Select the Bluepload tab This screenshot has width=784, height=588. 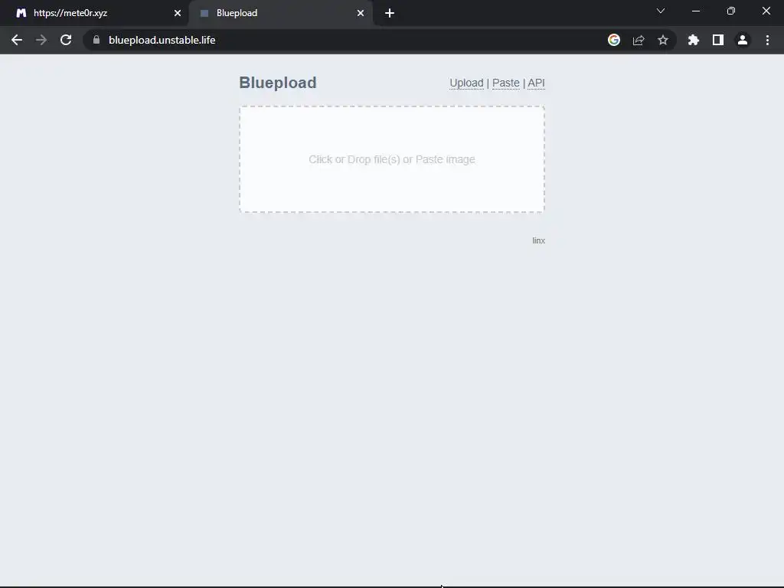[x=280, y=13]
